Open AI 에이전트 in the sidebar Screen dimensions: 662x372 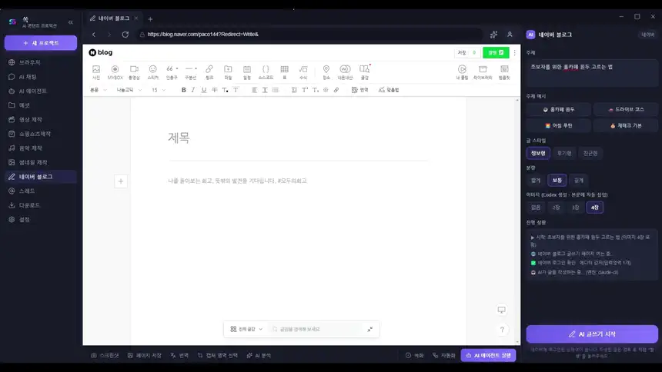(41, 91)
